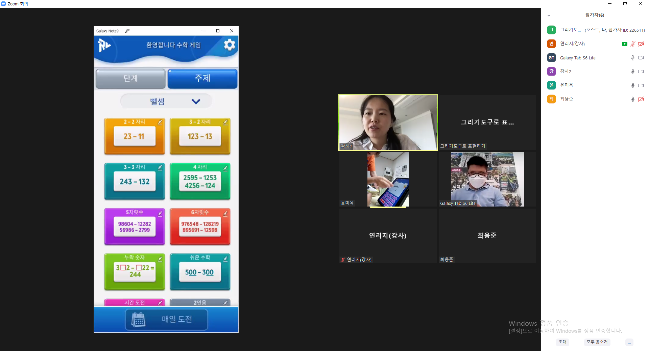
Task: Edit the 2-2자리 card with its pencil icon
Action: point(160,122)
